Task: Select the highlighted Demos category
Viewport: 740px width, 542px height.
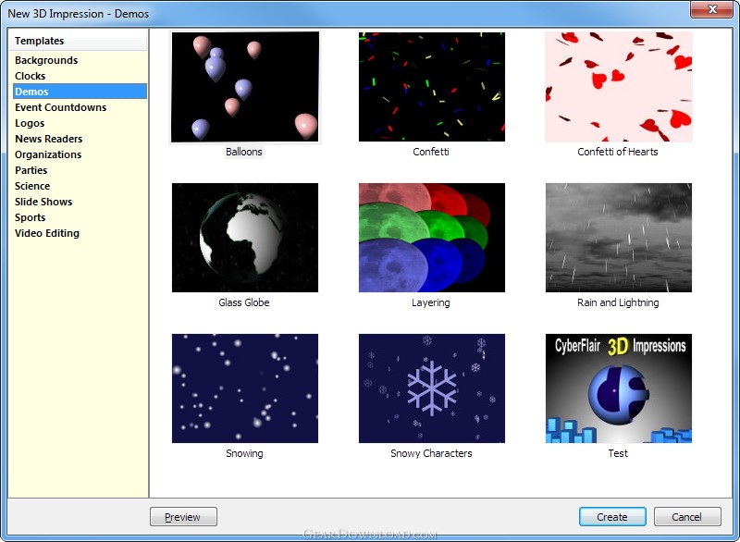Action: point(80,92)
